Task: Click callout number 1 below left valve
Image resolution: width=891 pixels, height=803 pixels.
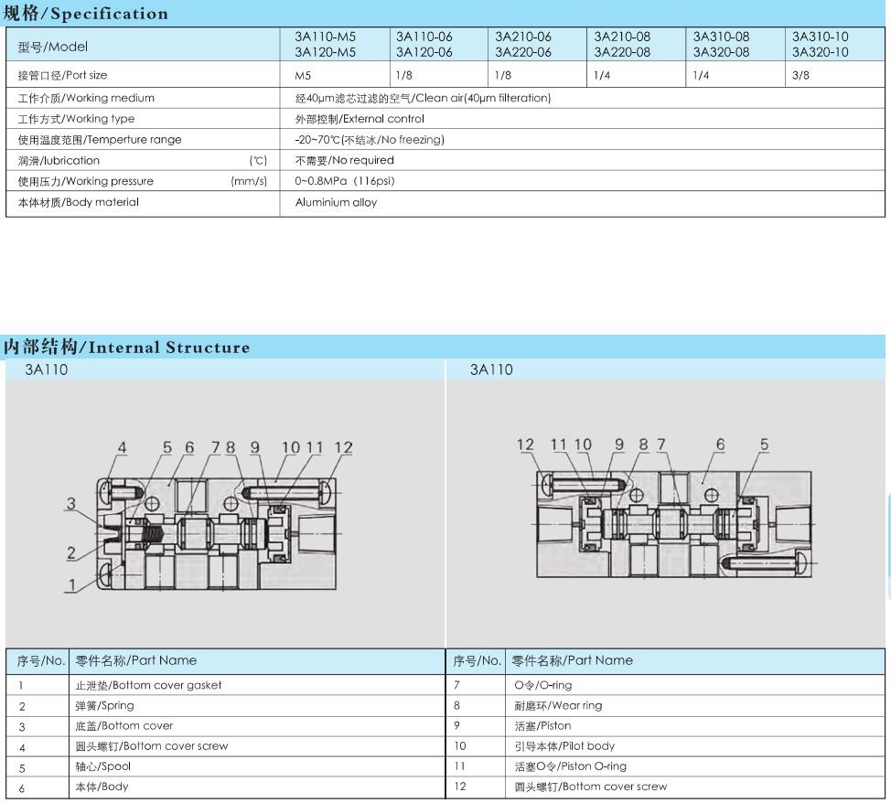Action: [x=71, y=584]
